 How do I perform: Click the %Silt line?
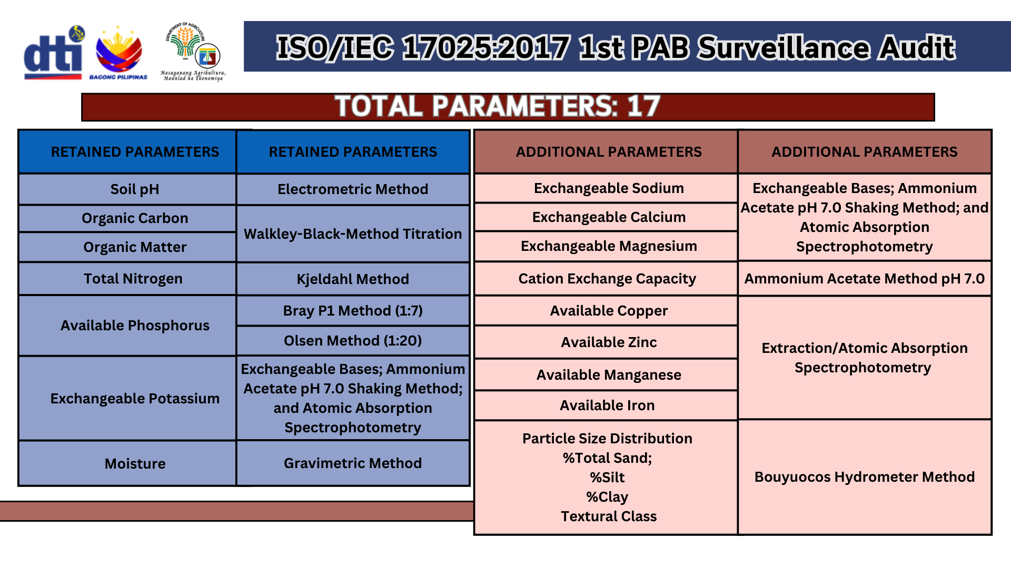pyautogui.click(x=607, y=478)
